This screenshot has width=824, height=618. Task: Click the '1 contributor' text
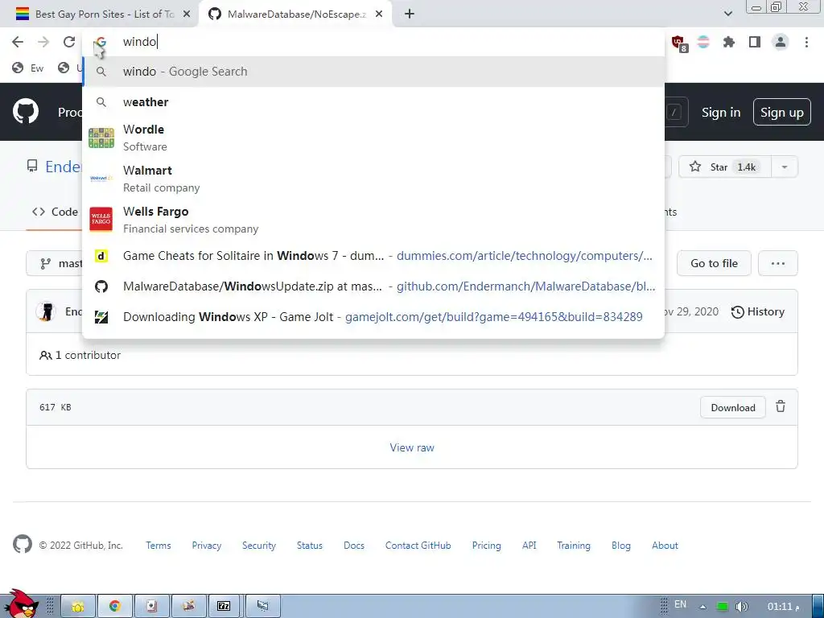pyautogui.click(x=80, y=355)
